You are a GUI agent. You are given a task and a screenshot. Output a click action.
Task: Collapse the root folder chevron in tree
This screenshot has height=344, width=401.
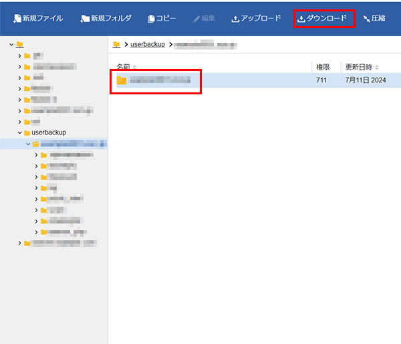pos(11,45)
